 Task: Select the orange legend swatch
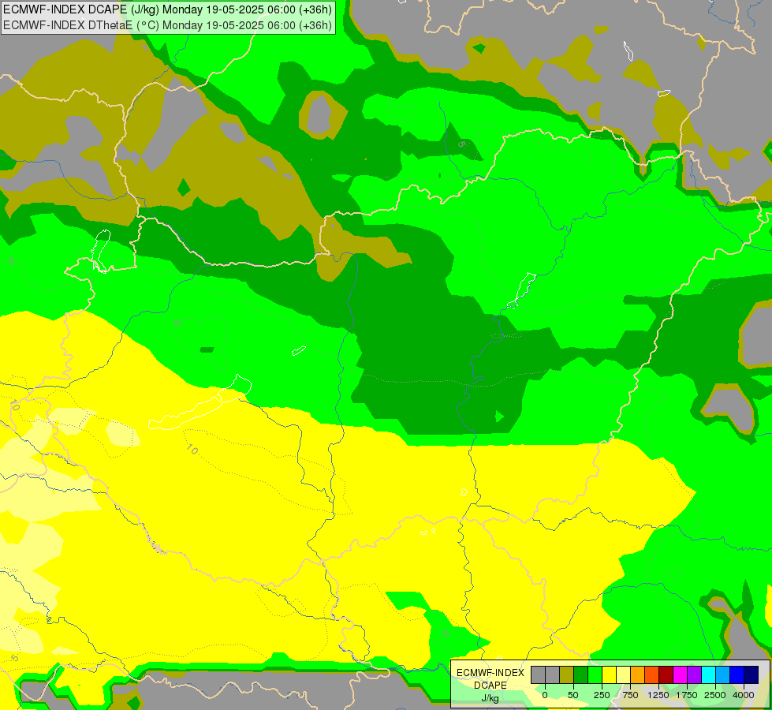[638, 674]
